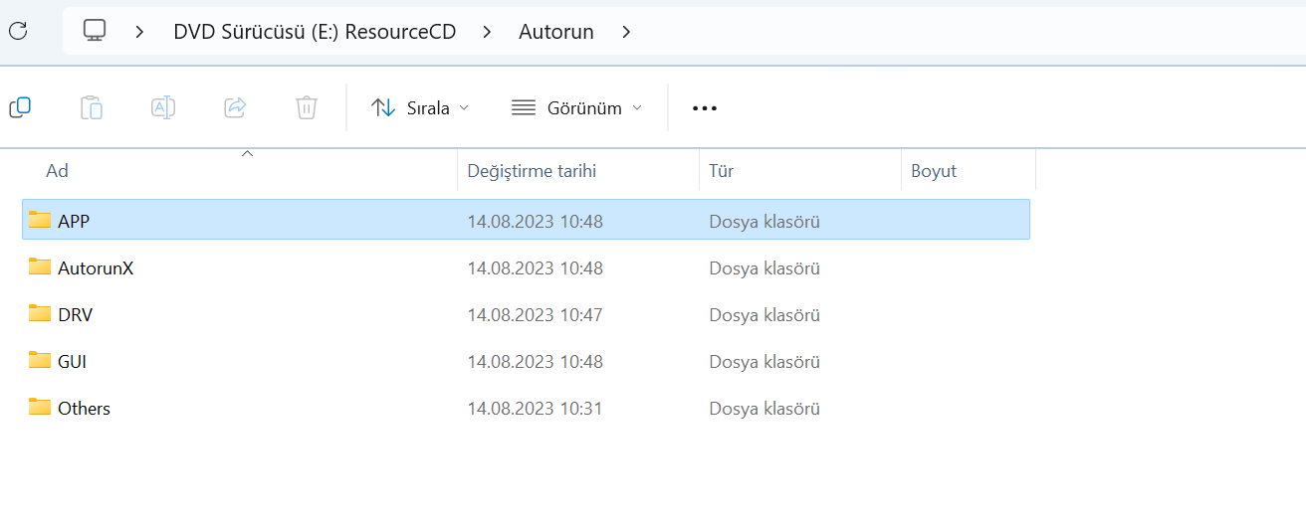Click the This PC monitor icon

(x=95, y=31)
